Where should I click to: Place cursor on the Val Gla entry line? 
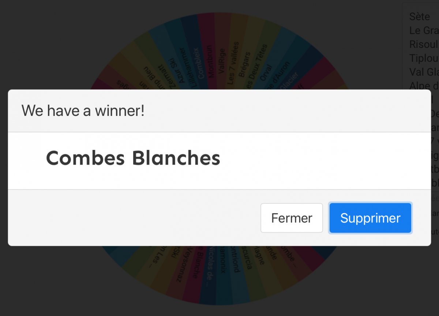pos(424,72)
